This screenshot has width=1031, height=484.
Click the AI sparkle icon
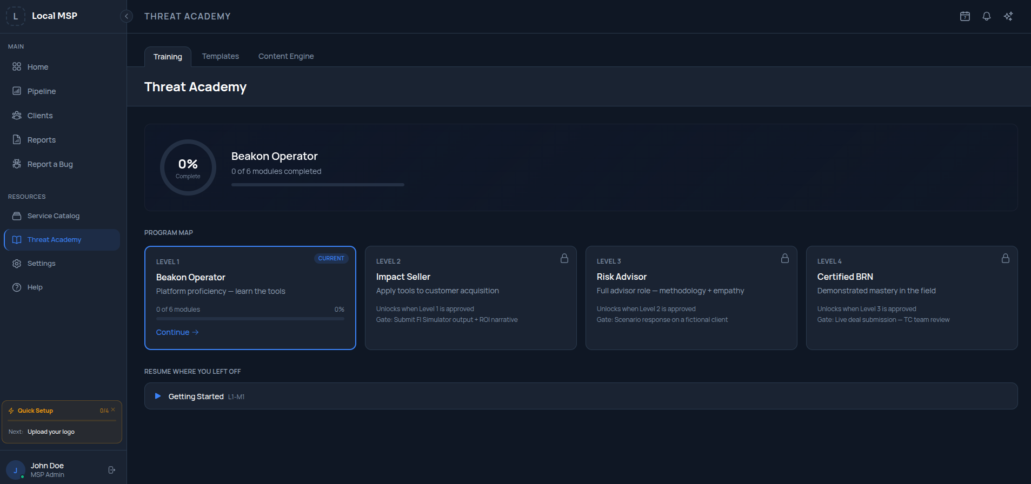1008,16
